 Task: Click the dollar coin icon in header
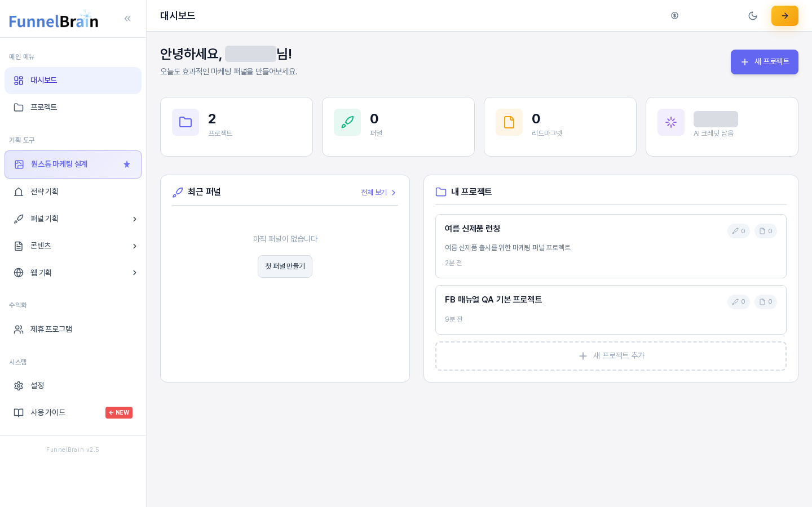(x=674, y=16)
